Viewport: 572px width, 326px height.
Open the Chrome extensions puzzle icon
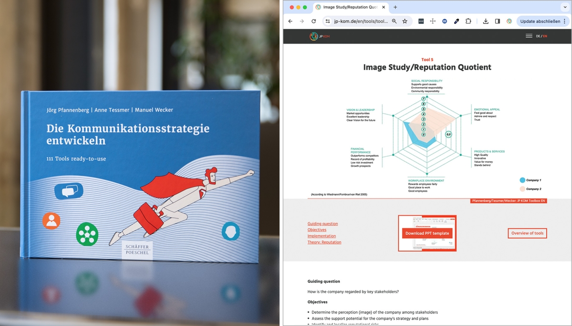(468, 21)
